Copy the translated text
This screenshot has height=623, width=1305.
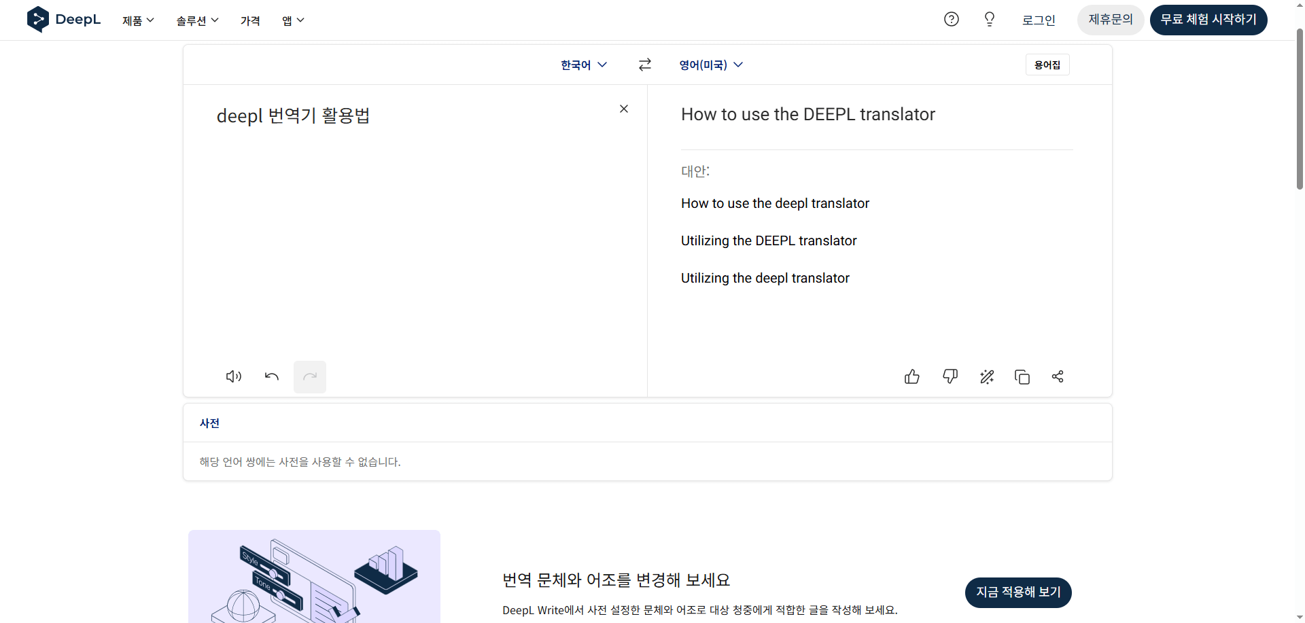(1022, 376)
